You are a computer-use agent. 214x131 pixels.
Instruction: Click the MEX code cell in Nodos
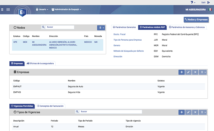coord(25,42)
